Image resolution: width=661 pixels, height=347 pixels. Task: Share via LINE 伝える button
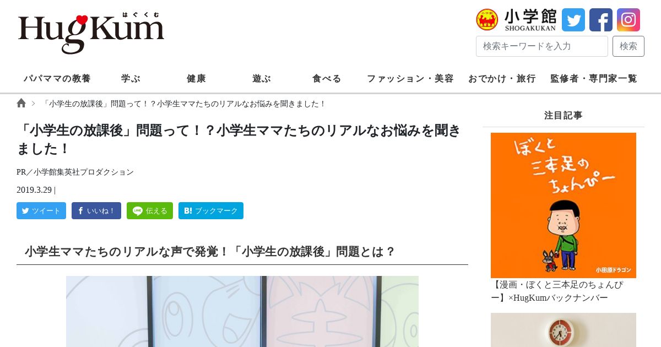[x=150, y=210]
